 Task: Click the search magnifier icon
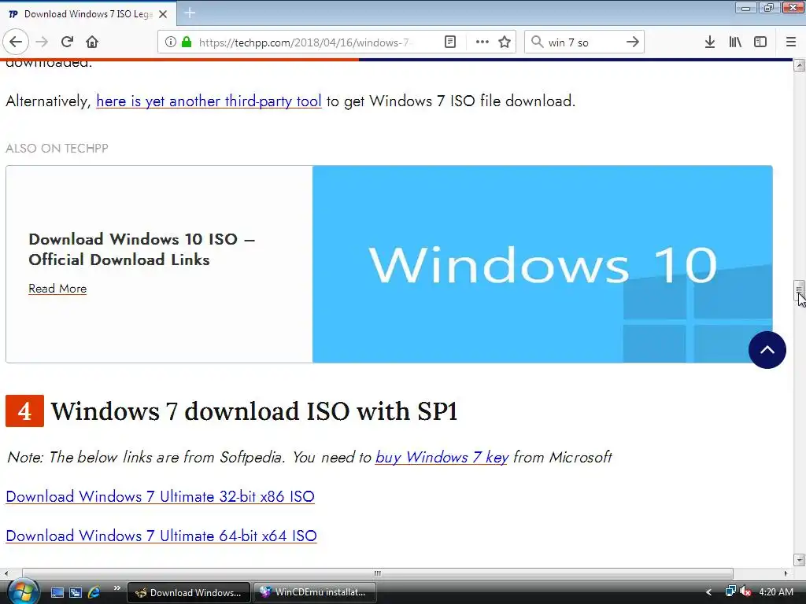point(537,42)
